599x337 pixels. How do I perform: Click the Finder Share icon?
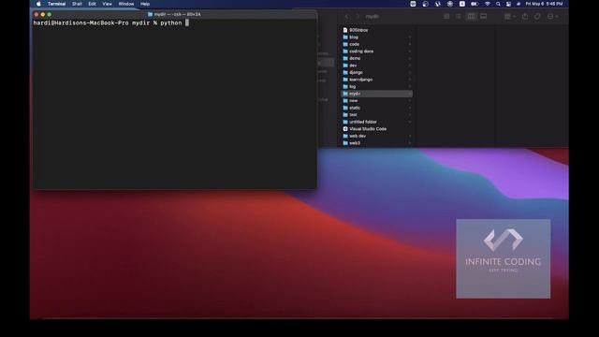tap(525, 17)
